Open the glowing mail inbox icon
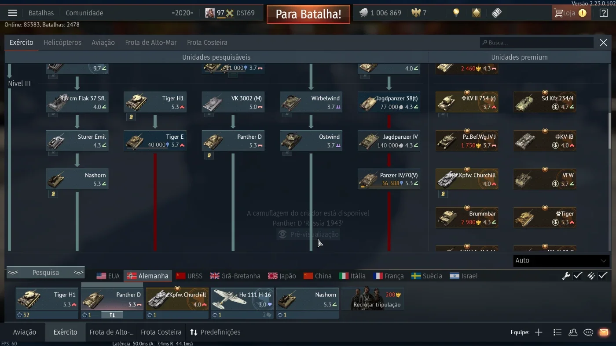This screenshot has width=616, height=346. click(604, 332)
